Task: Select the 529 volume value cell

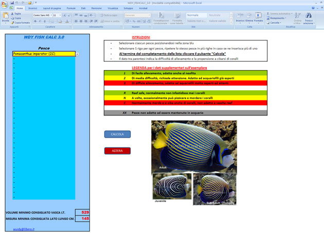Action: 82,212
